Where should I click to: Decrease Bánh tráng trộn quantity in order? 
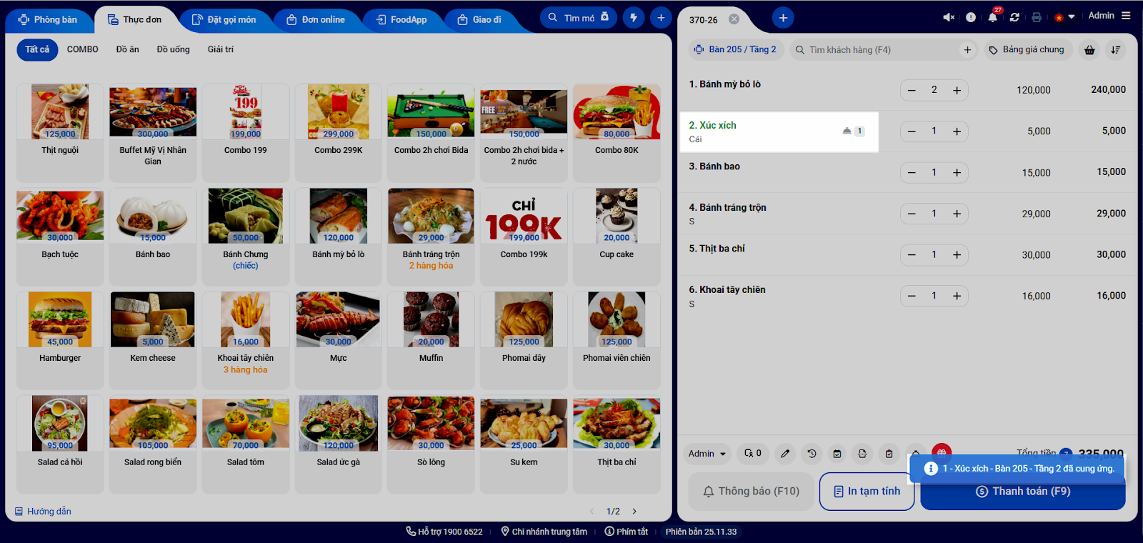coord(912,214)
